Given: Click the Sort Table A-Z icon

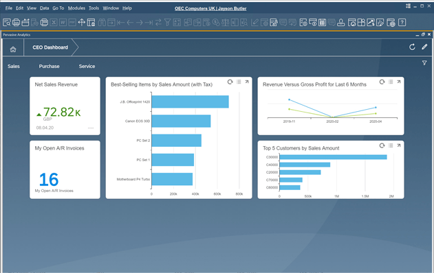Looking at the screenshot, I should 177,23.
